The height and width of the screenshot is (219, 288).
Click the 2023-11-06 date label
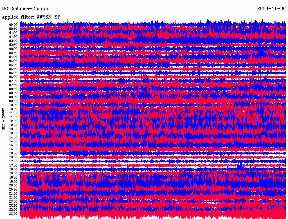271,9
